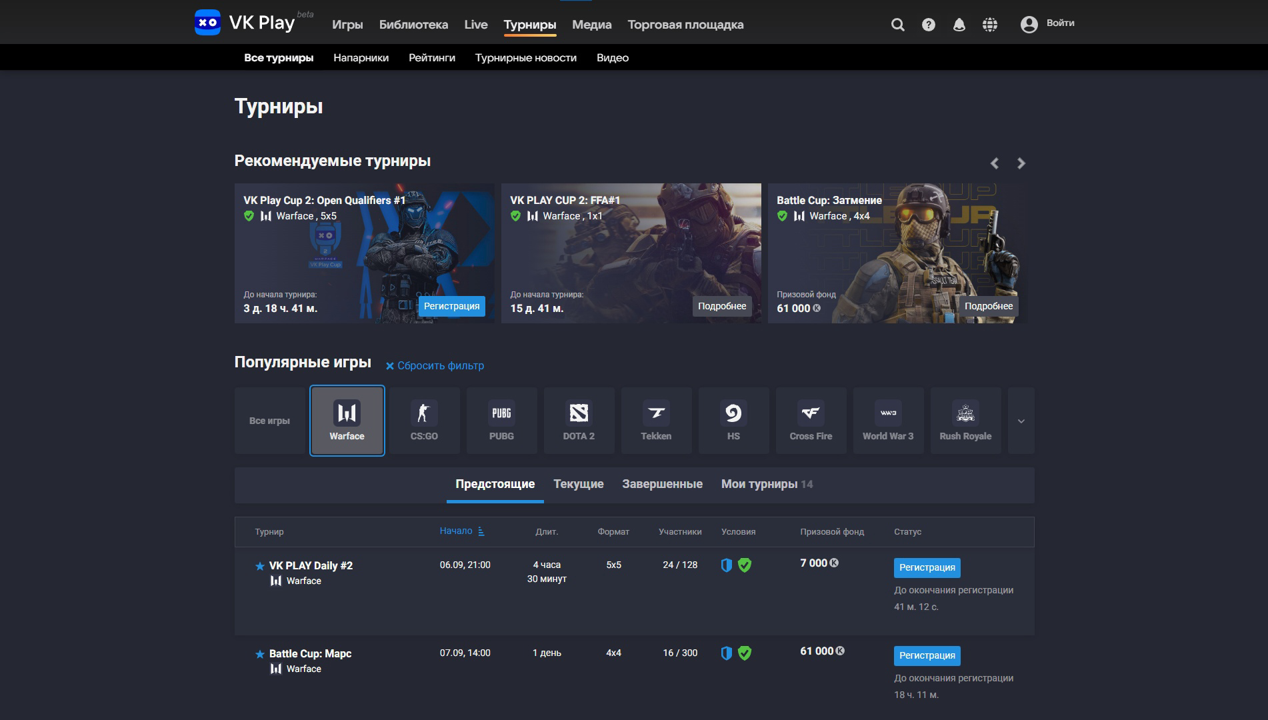Click the user avatar icon
The height and width of the screenshot is (720, 1268).
[1029, 25]
